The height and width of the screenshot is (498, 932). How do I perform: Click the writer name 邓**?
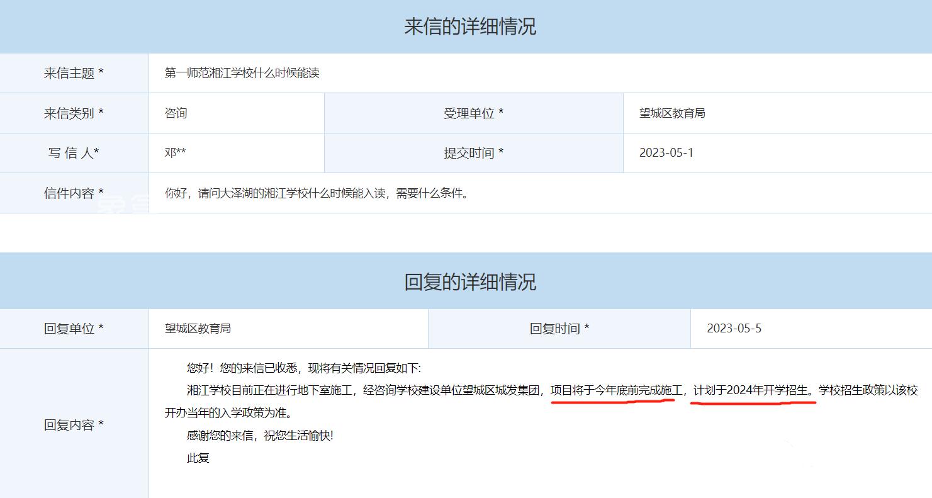point(176,152)
